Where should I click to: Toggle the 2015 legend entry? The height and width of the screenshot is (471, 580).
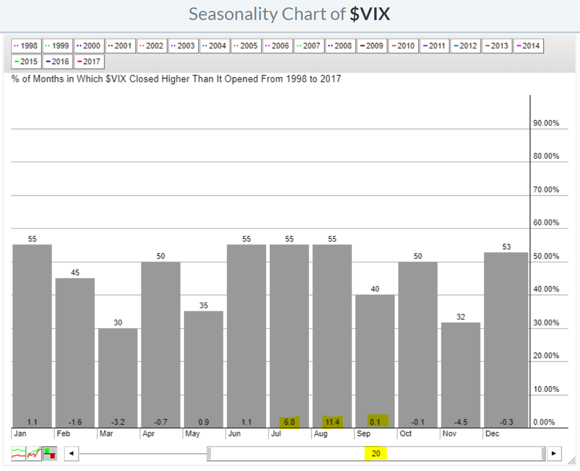click(x=26, y=61)
